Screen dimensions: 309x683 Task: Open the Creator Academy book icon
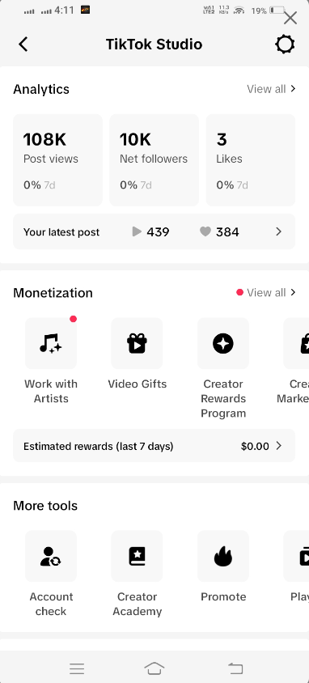[137, 556]
